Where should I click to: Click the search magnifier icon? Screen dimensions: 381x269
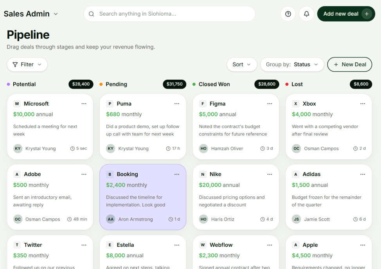(92, 14)
